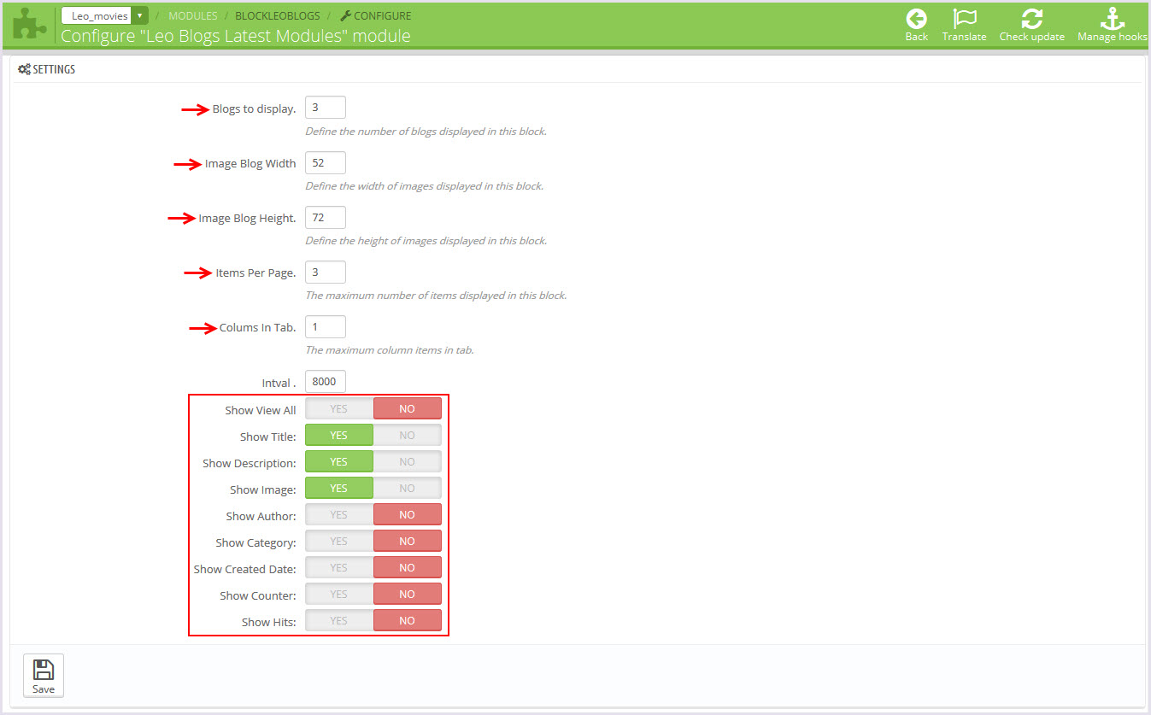
Task: Set Show View All to NO
Action: coord(408,408)
